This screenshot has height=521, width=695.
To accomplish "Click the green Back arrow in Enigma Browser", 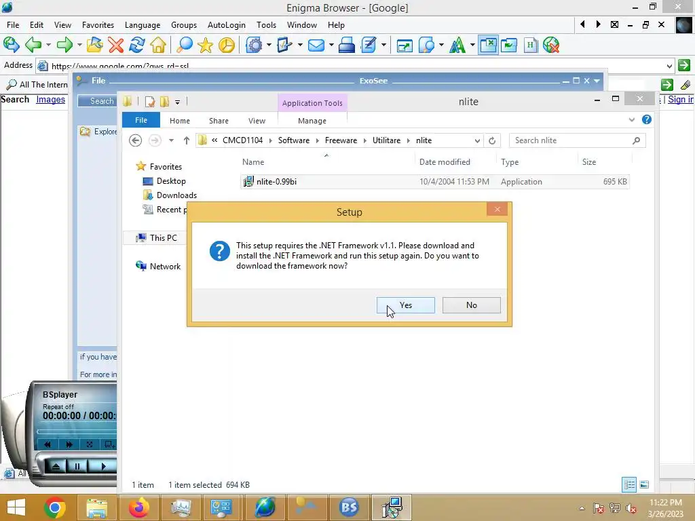I will tap(33, 45).
